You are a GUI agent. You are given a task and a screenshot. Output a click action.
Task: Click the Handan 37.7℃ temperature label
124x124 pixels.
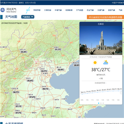[19, 113]
